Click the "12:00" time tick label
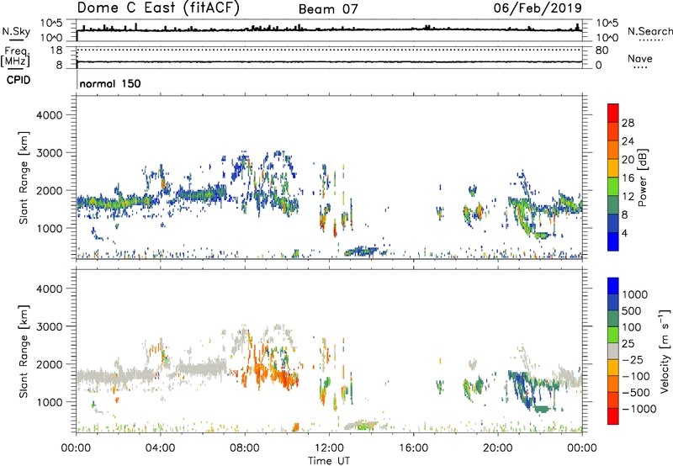673x466 pixels. point(329,448)
